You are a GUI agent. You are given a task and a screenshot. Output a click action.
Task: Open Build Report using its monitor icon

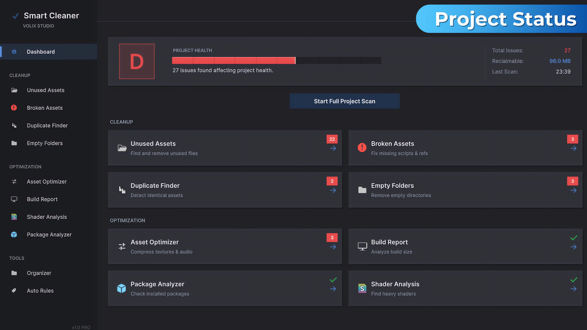click(14, 199)
